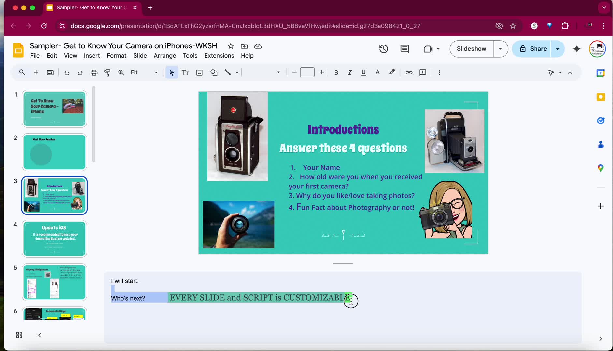Add a new slide with plus icon

(36, 72)
